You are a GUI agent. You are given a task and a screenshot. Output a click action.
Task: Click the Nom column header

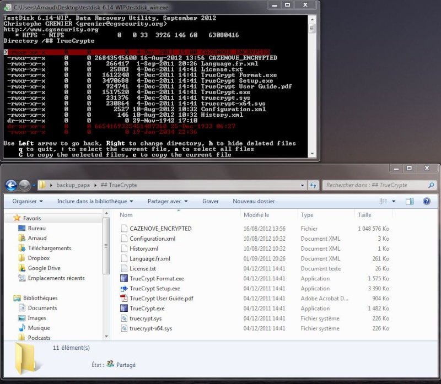(126, 215)
